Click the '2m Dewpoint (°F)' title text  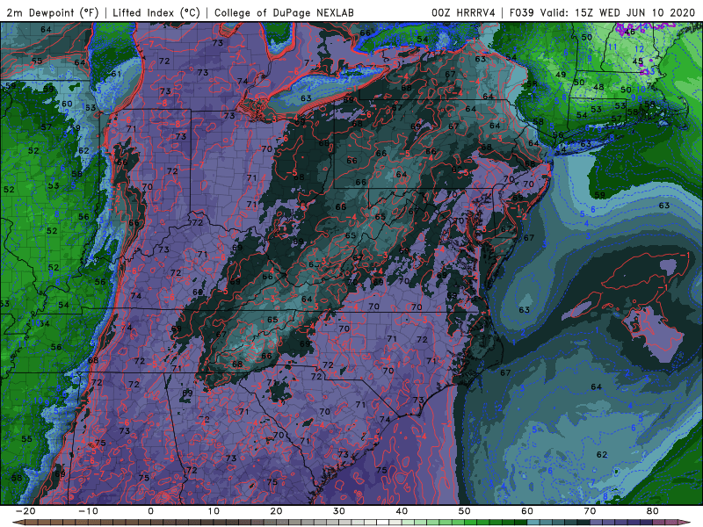coord(53,12)
